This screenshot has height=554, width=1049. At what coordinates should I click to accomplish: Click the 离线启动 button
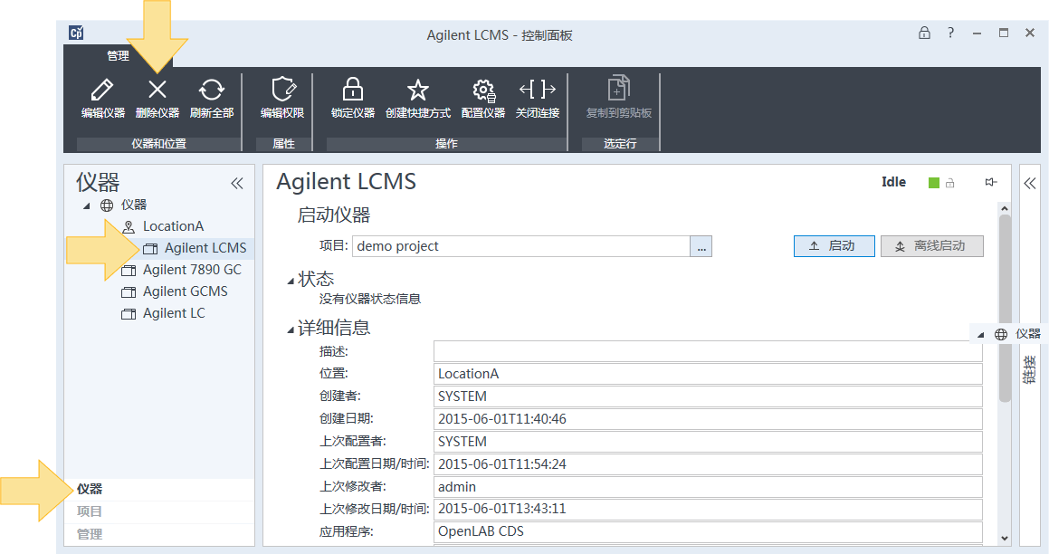[x=932, y=246]
